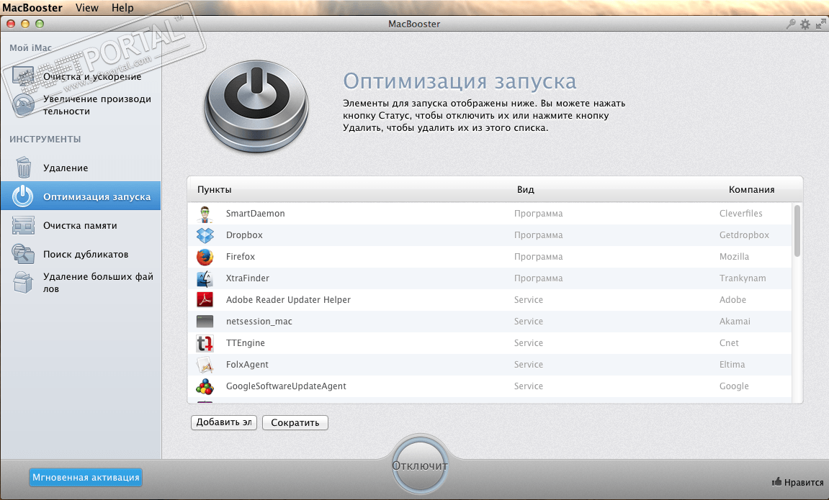This screenshot has height=500, width=829.
Task: Select the Firefox row name
Action: 241,257
